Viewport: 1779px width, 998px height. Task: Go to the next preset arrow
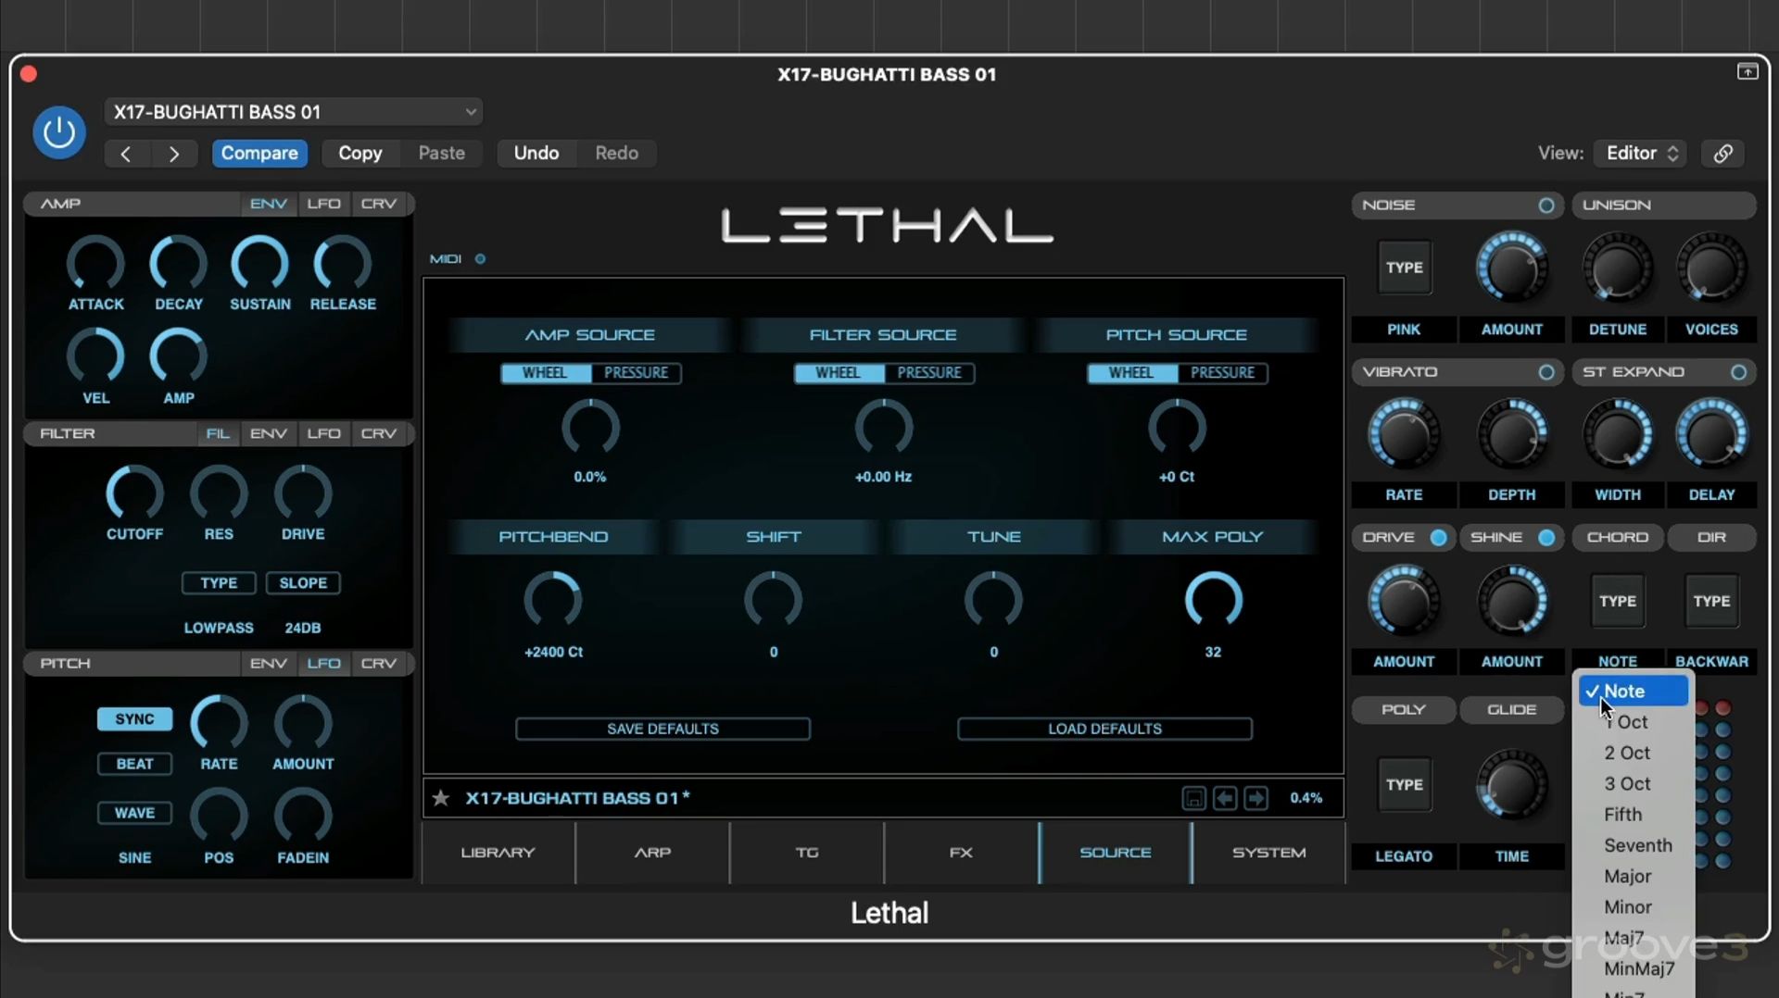tap(174, 154)
